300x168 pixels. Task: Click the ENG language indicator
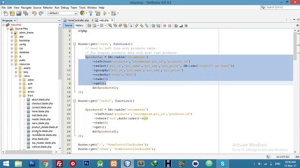(277, 164)
